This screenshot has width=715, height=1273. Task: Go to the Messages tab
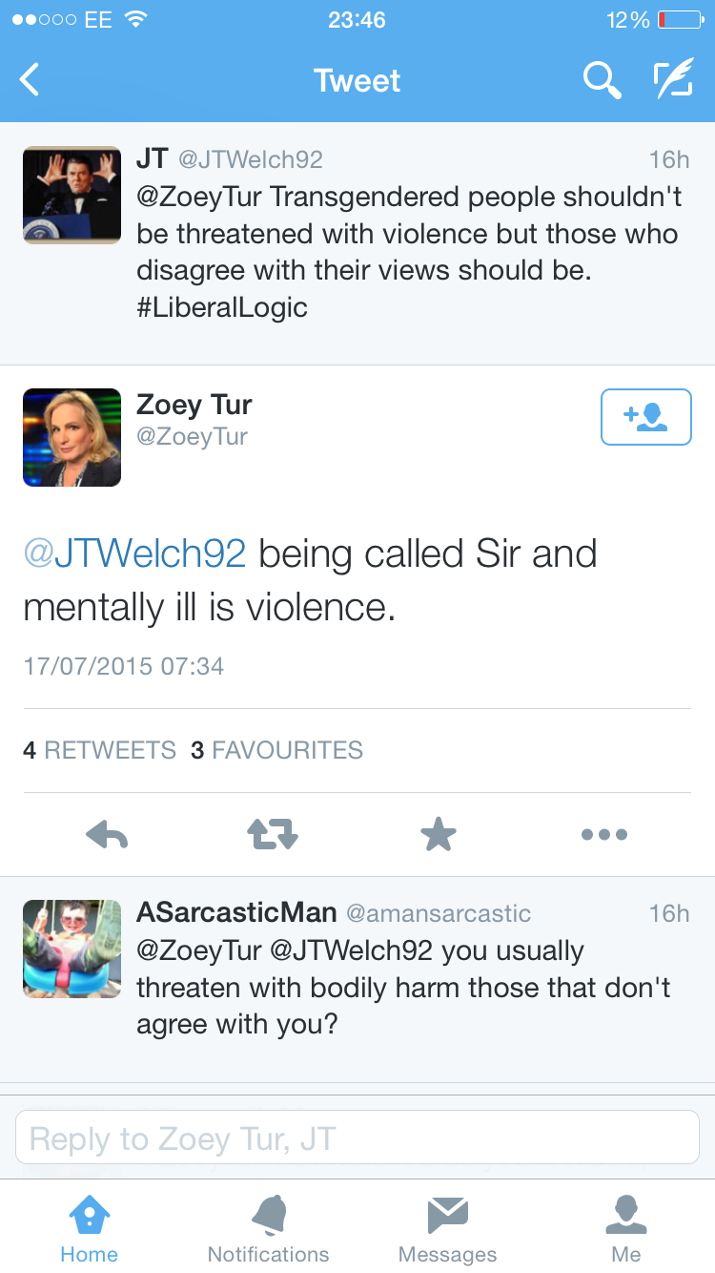click(447, 1229)
